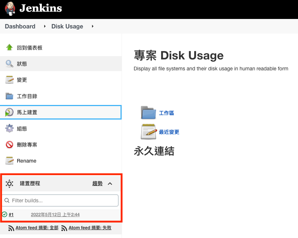
Task: Open 工作目錄 sidebar item
Action: click(x=27, y=96)
